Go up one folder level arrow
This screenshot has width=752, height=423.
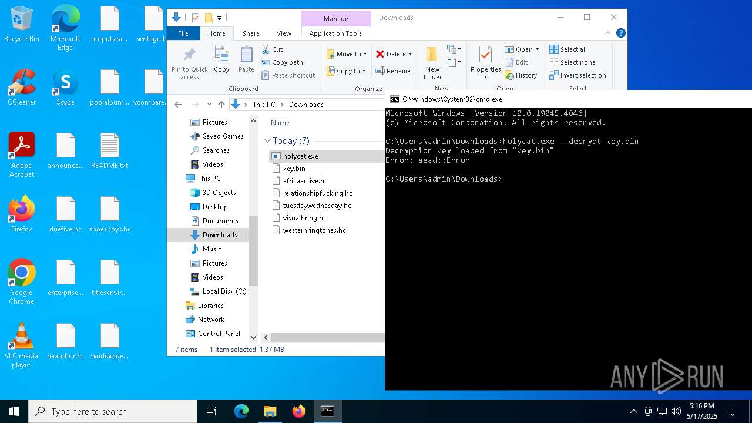(221, 105)
